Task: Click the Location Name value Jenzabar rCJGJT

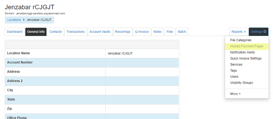Action: point(120,54)
